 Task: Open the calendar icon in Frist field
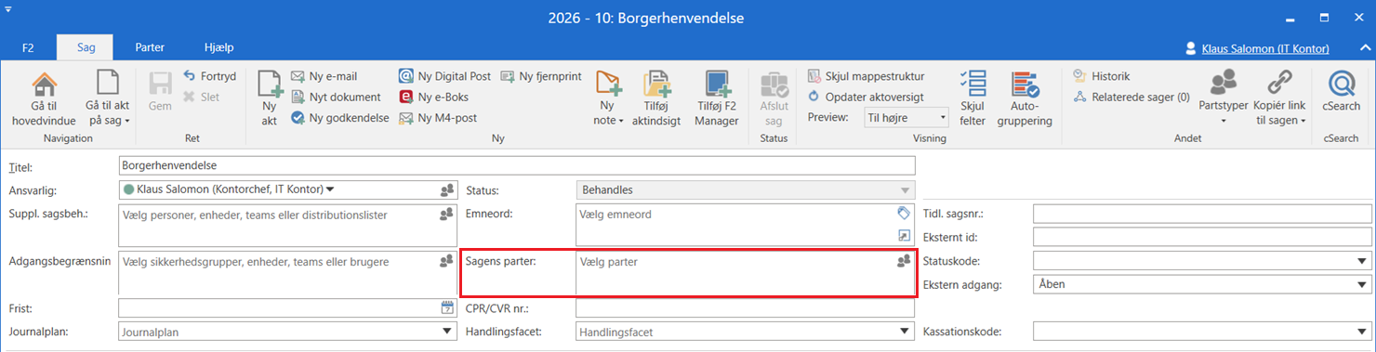click(x=446, y=307)
